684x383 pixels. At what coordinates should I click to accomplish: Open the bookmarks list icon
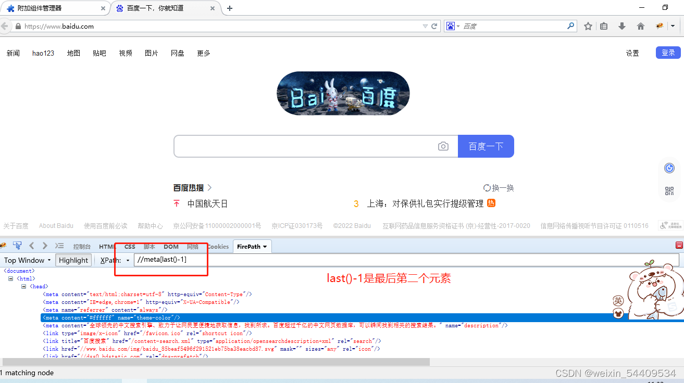tap(604, 26)
